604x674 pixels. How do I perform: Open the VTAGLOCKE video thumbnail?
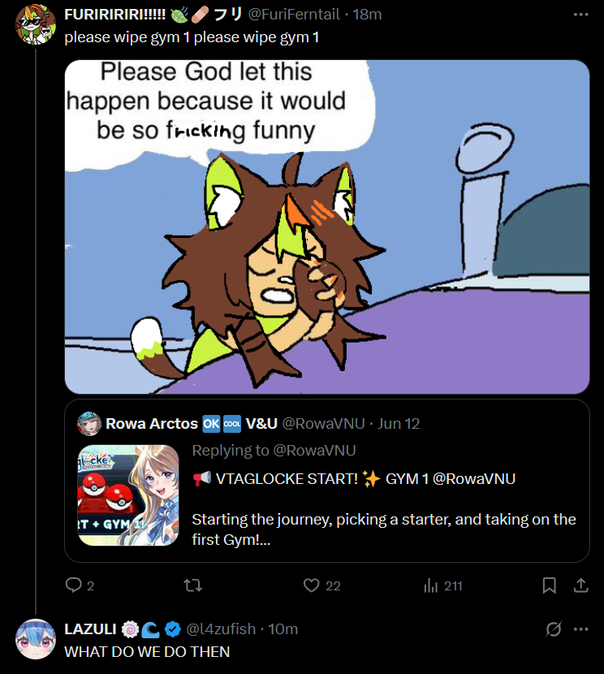click(x=128, y=495)
